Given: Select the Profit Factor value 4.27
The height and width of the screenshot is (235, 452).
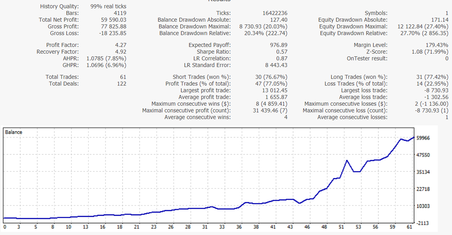Looking at the screenshot, I should tap(120, 45).
